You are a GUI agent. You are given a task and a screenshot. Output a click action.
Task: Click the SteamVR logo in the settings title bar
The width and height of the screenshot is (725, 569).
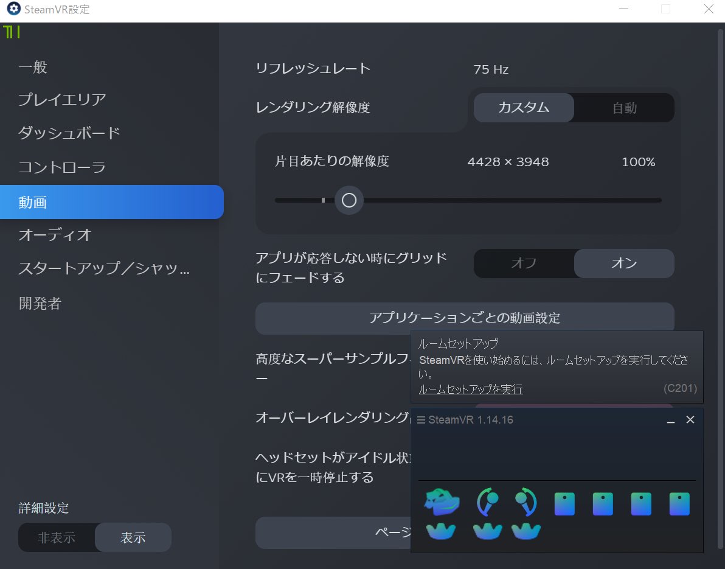[x=13, y=9]
